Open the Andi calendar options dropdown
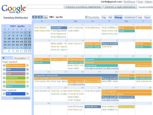This screenshot has height=115, width=153. [x=27, y=94]
